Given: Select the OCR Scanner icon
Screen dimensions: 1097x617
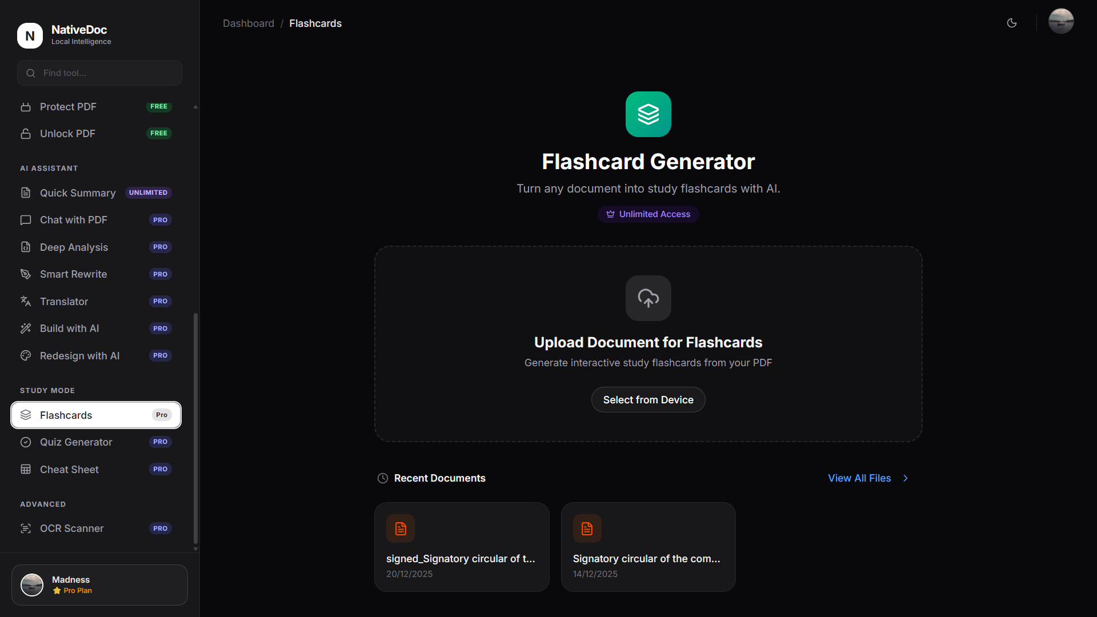Looking at the screenshot, I should tap(26, 528).
